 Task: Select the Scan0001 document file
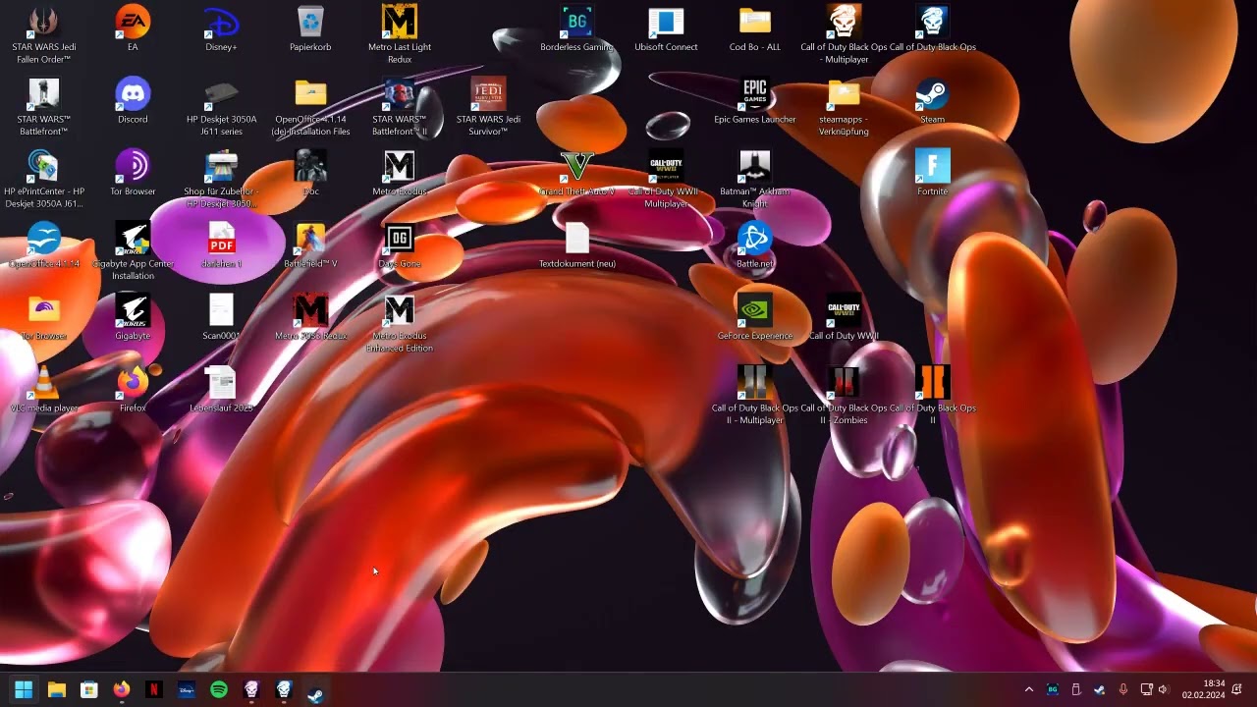pyautogui.click(x=221, y=318)
